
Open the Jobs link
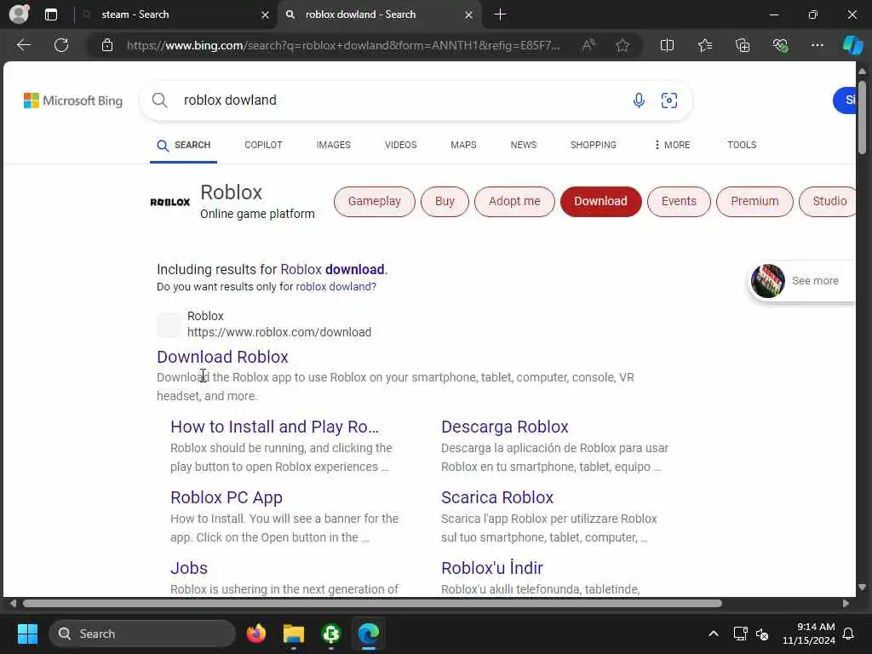pos(188,568)
